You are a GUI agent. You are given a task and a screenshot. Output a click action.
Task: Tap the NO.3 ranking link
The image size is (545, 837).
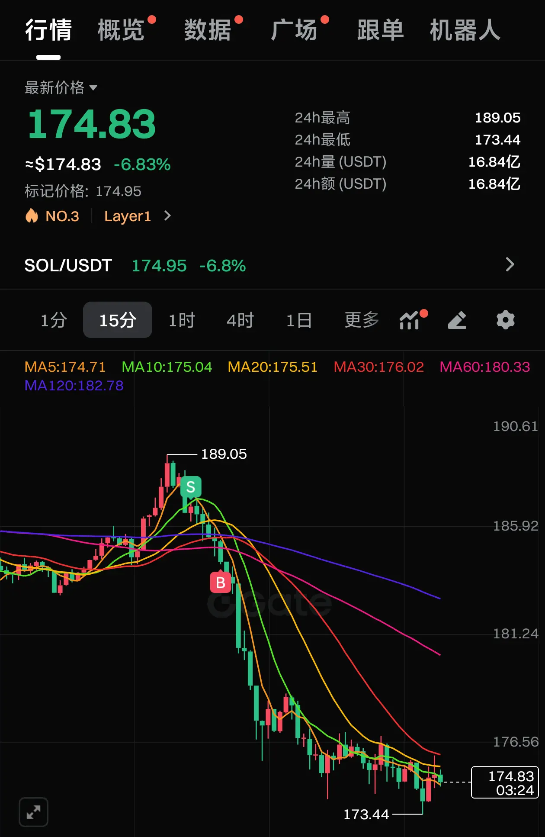pos(62,216)
